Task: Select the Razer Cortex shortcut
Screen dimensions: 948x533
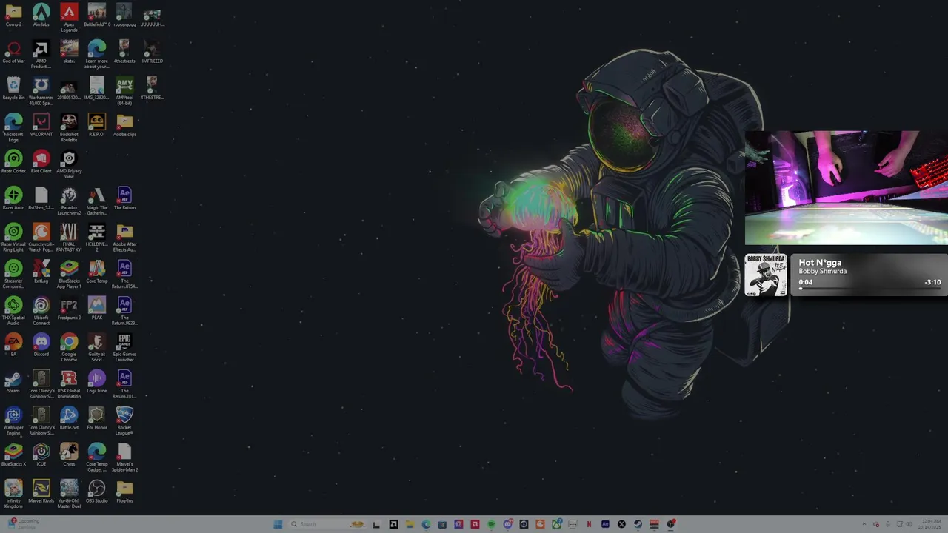Action: [13, 161]
